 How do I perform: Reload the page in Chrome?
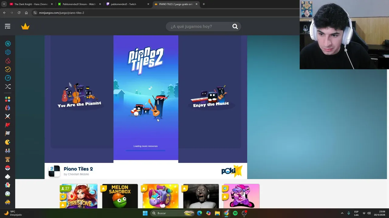19,13
